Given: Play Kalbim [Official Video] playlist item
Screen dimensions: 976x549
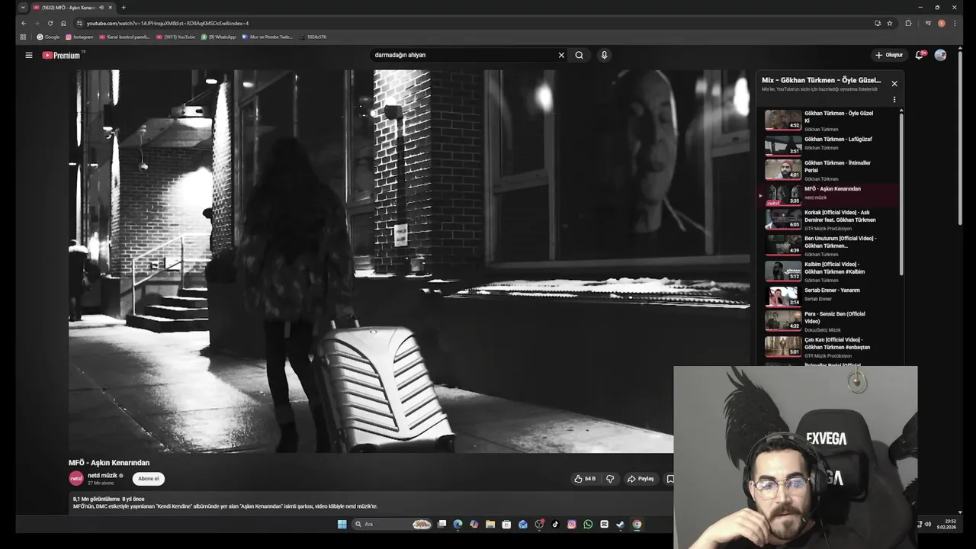Looking at the screenshot, I should [x=830, y=271].
